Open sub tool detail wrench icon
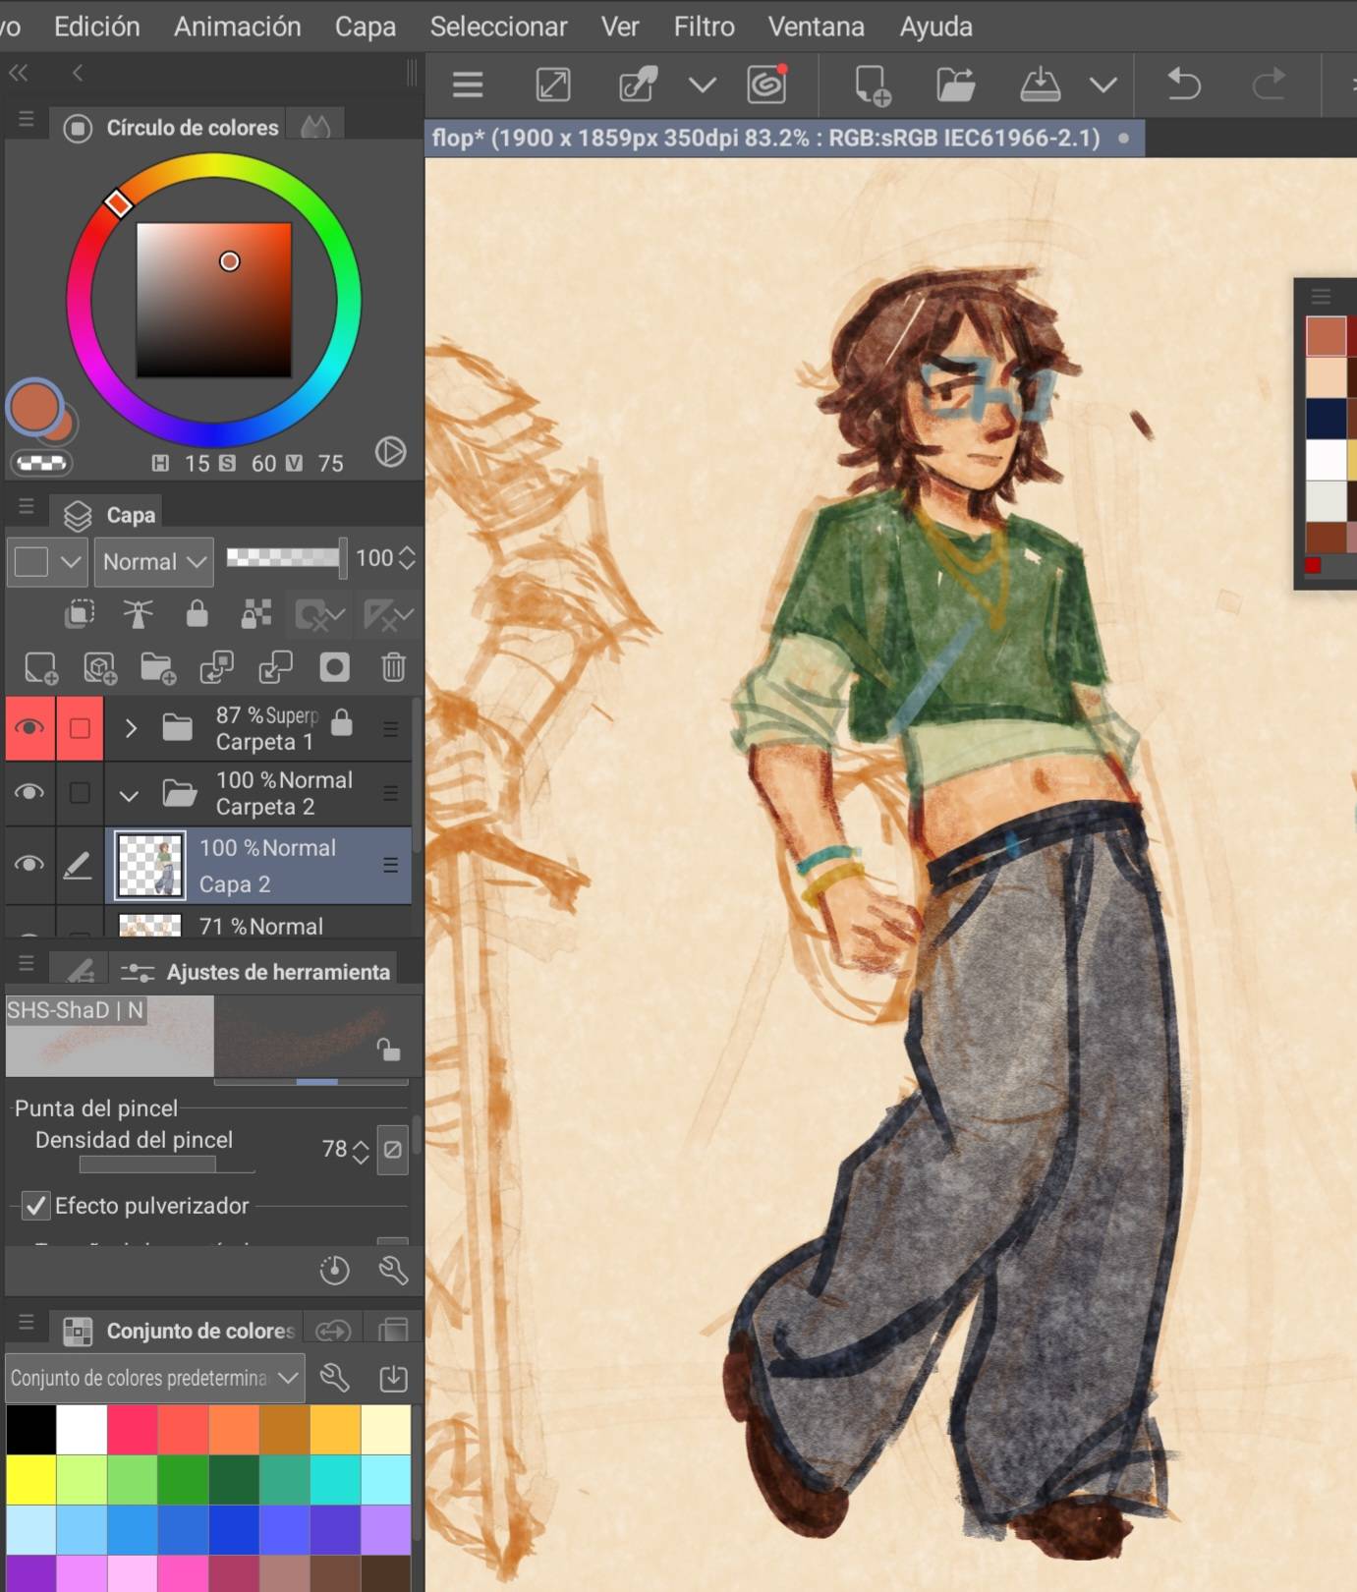The height and width of the screenshot is (1592, 1357). [393, 1271]
